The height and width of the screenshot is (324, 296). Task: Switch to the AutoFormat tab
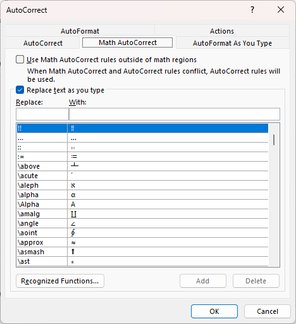tap(80, 31)
